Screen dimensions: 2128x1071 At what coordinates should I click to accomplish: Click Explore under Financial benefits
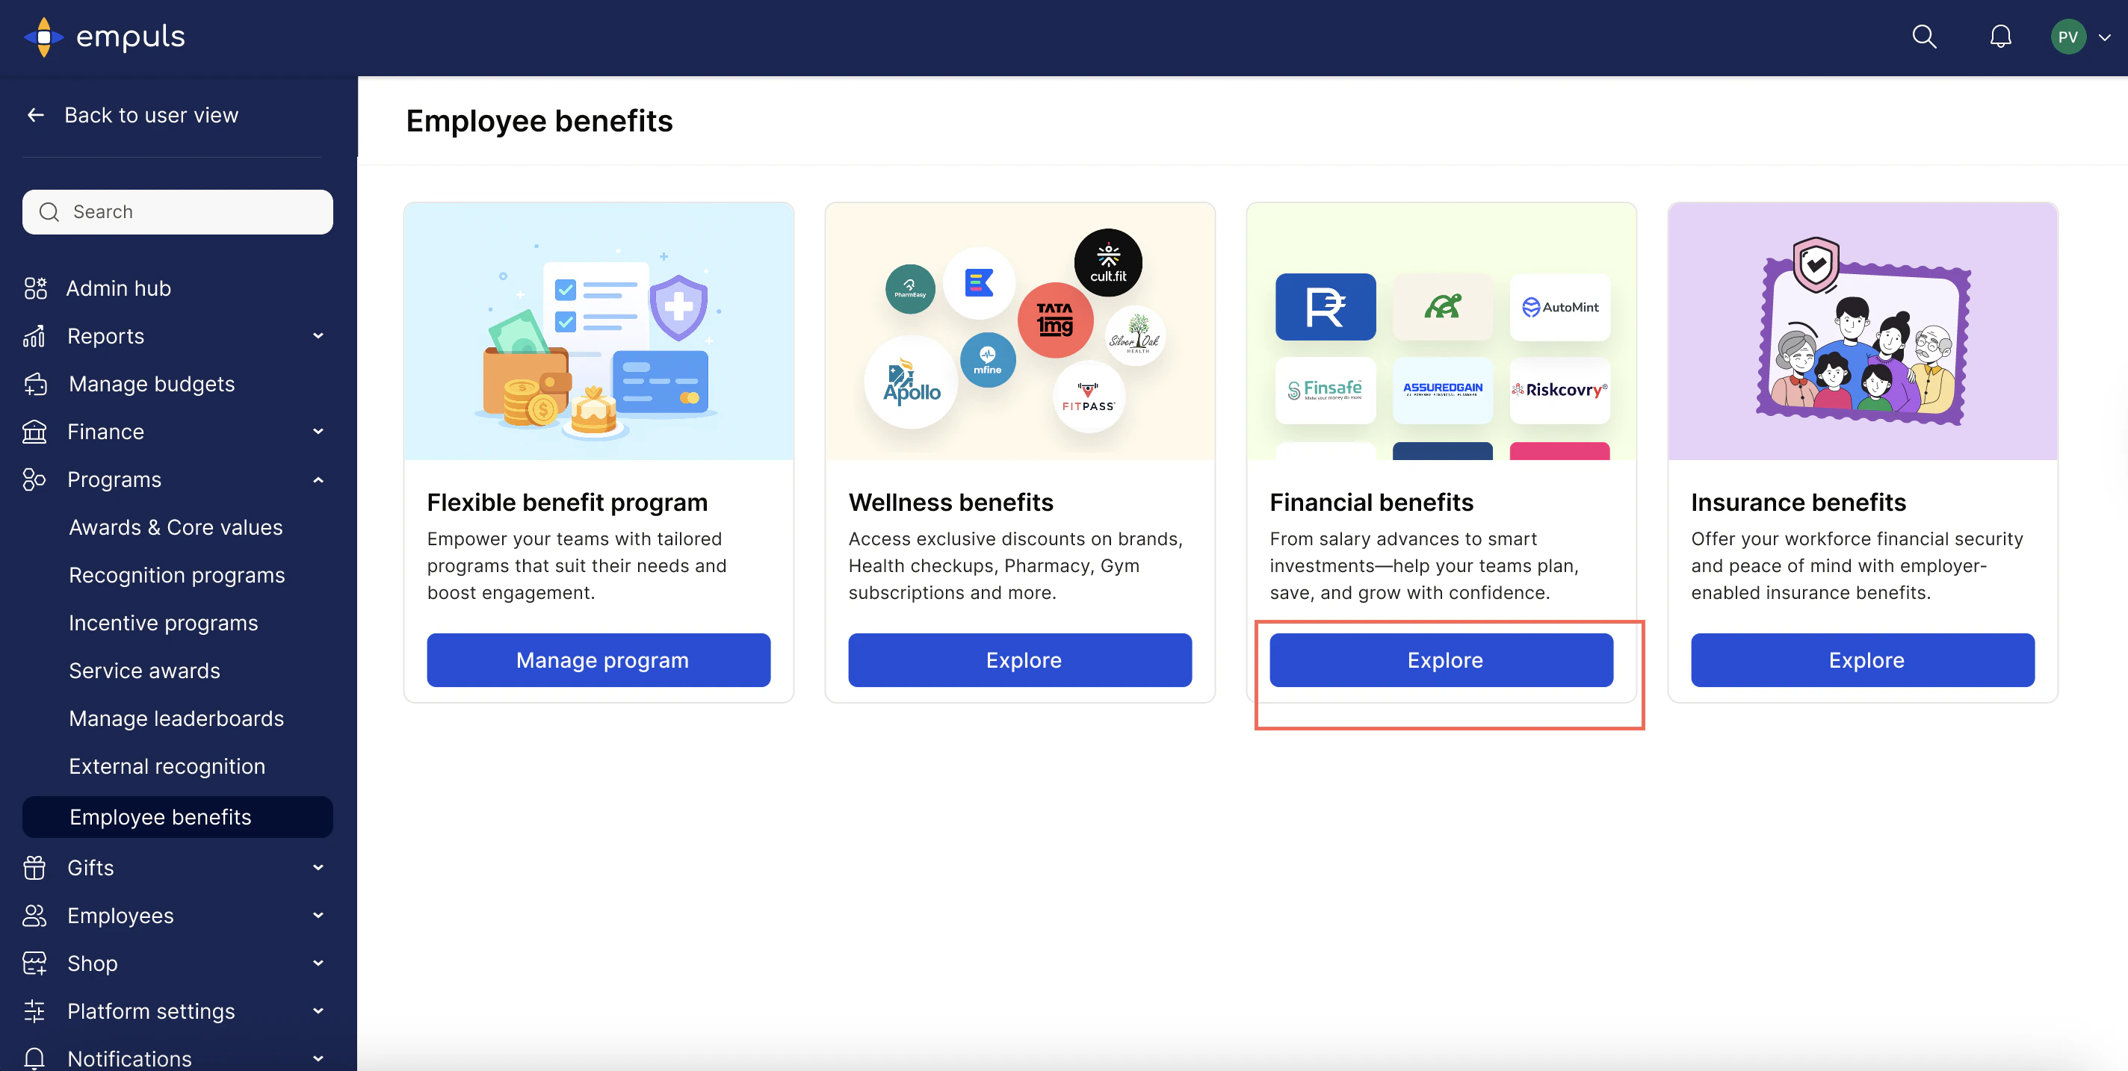tap(1441, 661)
